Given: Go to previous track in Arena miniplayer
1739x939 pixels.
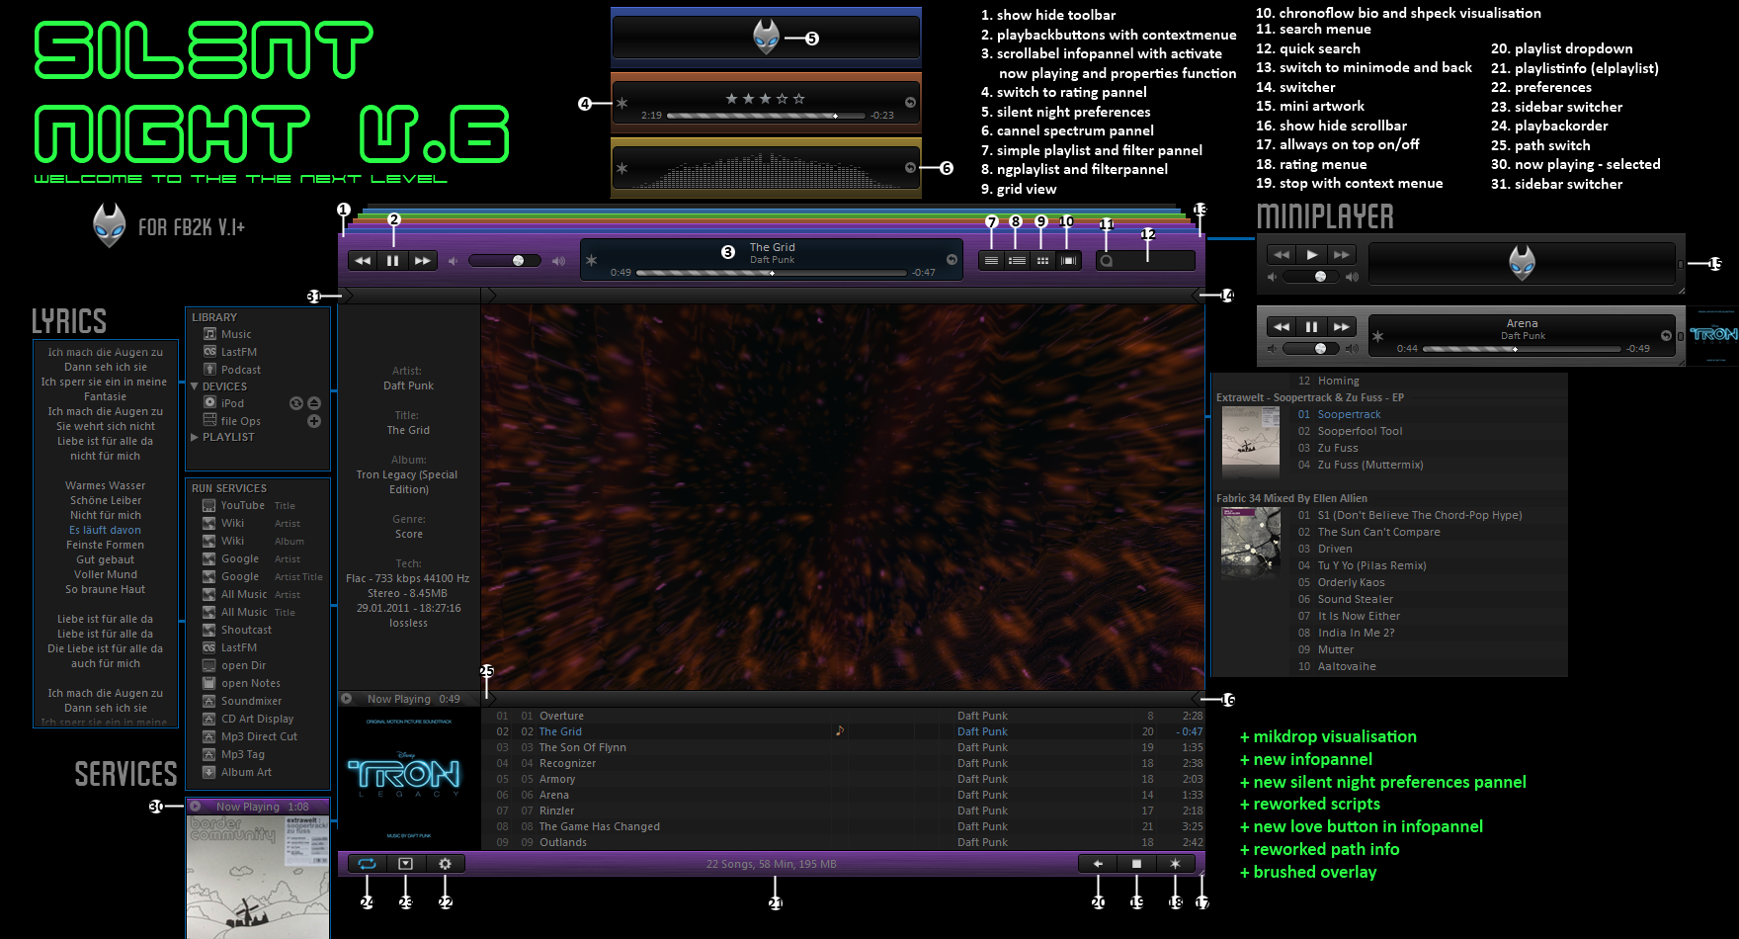Looking at the screenshot, I should coord(1282,326).
